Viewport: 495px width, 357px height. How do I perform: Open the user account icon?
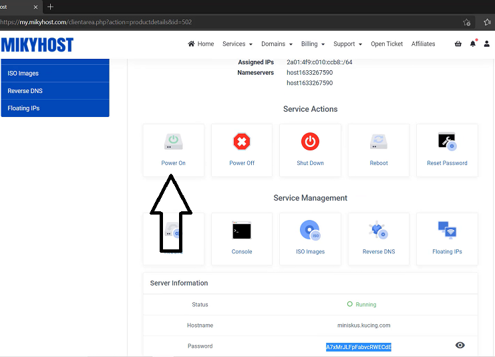[x=487, y=44]
